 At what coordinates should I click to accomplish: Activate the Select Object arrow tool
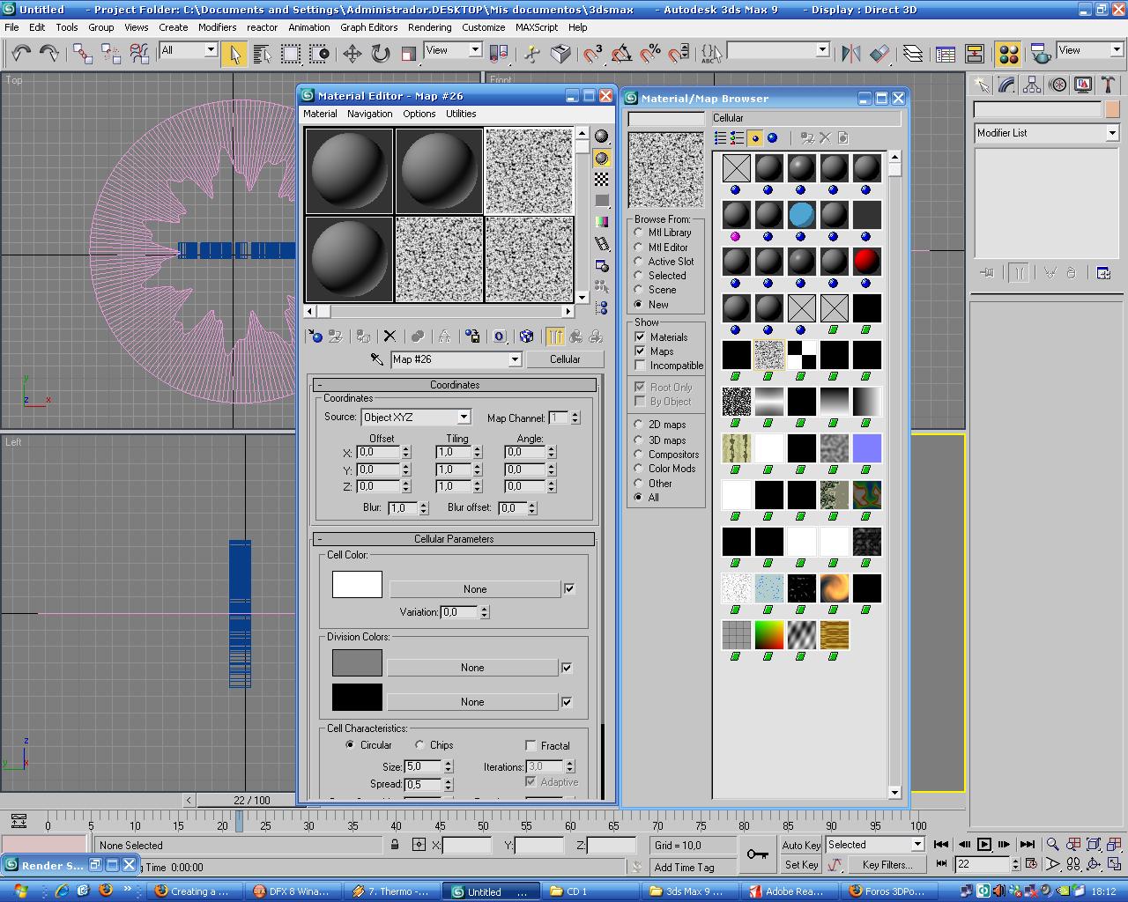pos(234,54)
